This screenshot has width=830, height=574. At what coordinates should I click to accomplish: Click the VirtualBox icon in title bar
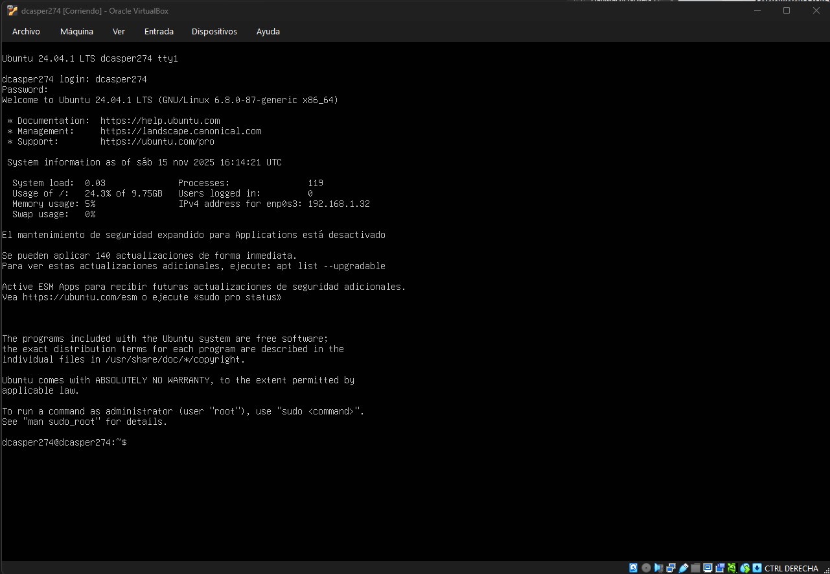12,10
